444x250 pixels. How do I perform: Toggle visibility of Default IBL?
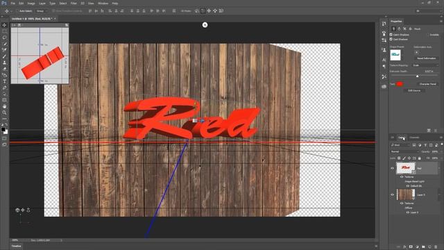pos(408,186)
